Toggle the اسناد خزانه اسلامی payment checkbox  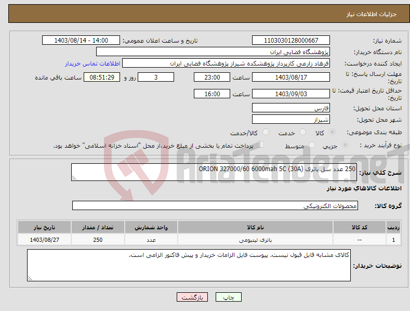pyautogui.click(x=261, y=145)
